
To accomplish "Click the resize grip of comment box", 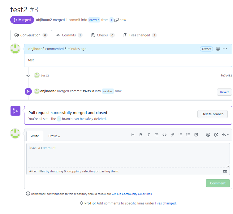I will [228, 166].
